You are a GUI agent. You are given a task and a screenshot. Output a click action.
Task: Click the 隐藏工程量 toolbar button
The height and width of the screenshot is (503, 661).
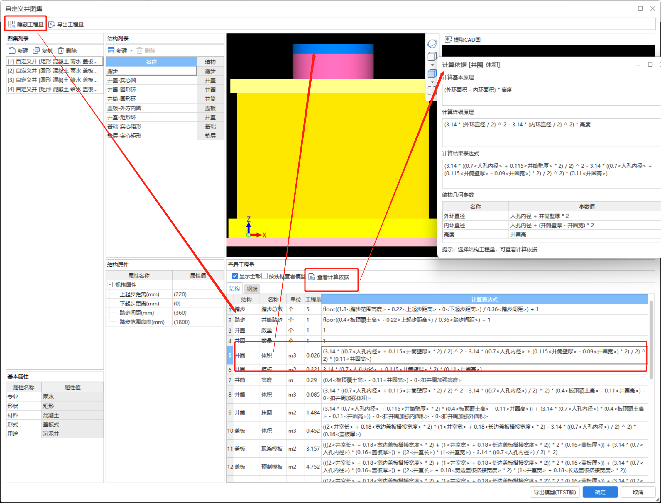(26, 24)
